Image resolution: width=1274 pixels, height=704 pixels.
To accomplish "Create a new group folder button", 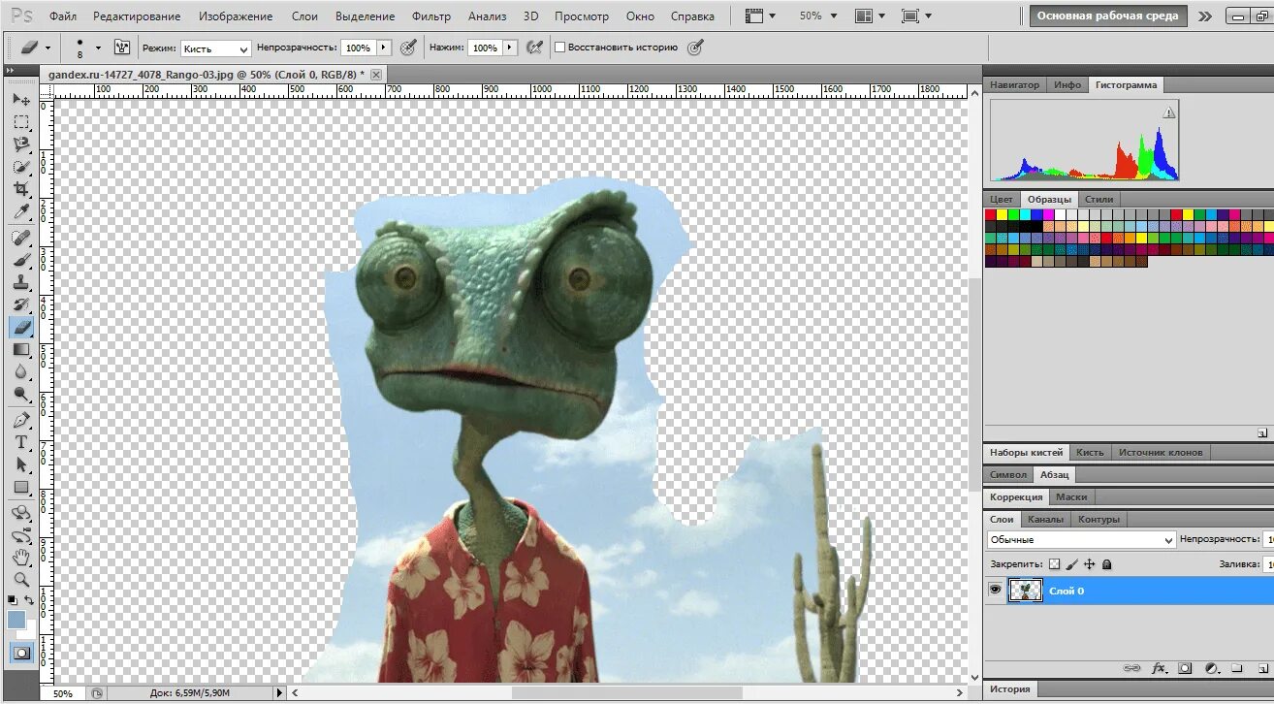I will 1236,668.
